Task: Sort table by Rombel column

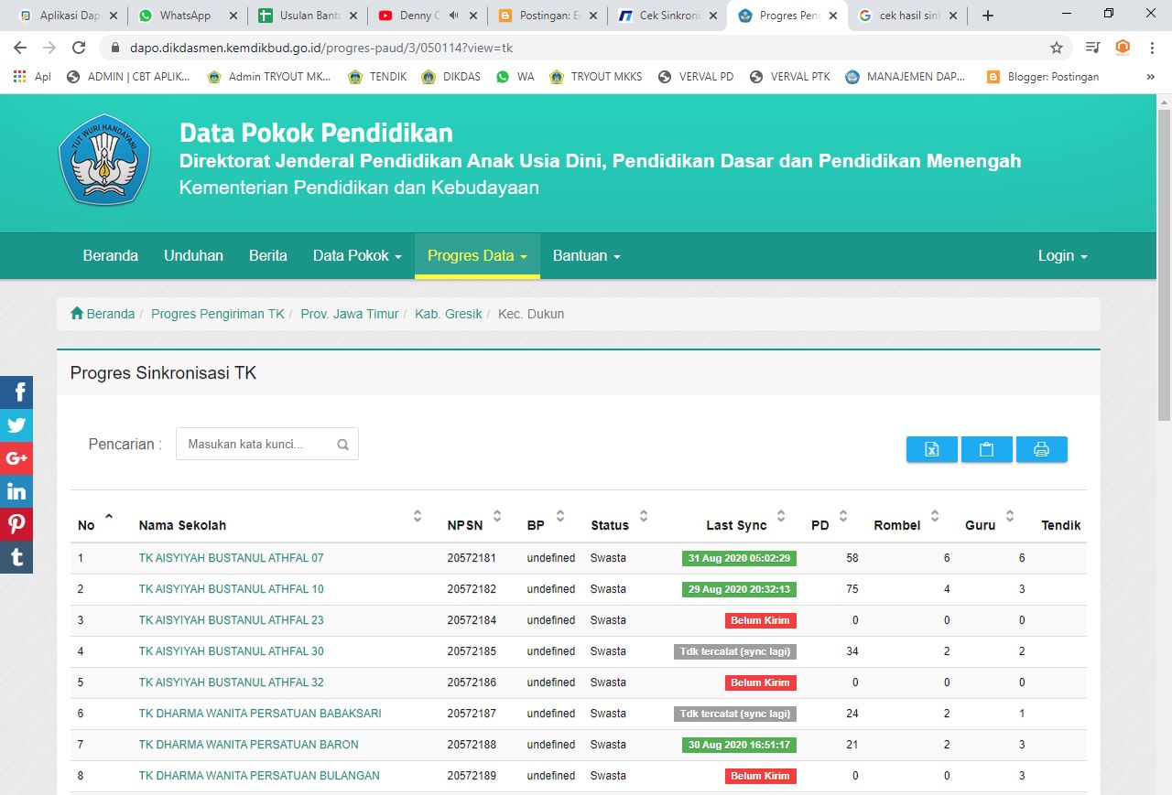Action: point(906,524)
